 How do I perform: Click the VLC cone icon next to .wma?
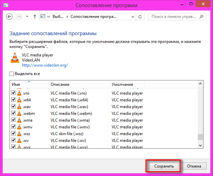tap(19, 120)
